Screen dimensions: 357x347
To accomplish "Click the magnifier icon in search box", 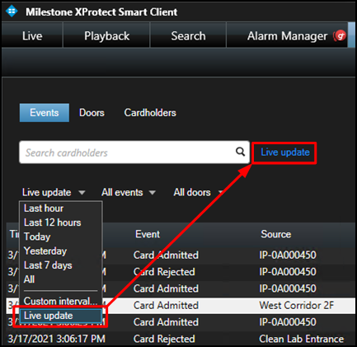I will click(x=240, y=152).
